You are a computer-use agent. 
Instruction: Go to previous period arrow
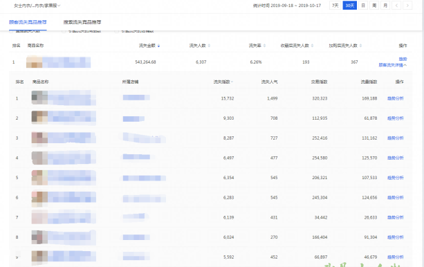click(396, 6)
